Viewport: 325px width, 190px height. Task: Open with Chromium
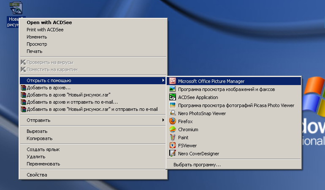click(234, 129)
